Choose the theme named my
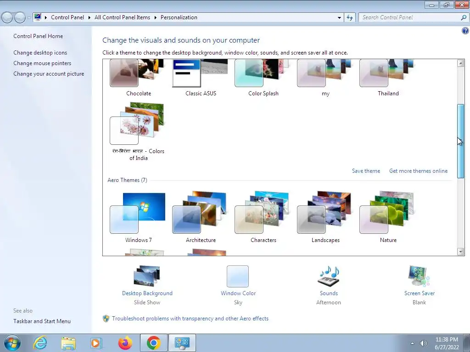The height and width of the screenshot is (352, 470). click(325, 77)
